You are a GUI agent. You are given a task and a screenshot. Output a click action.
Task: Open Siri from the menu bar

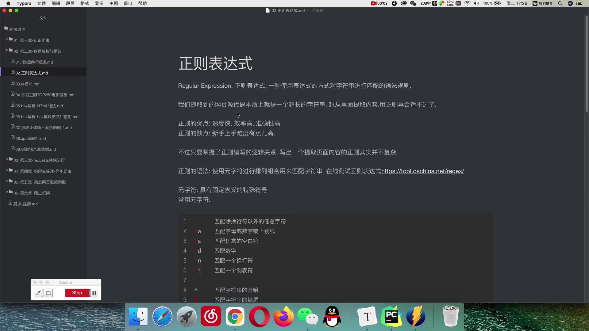(x=570, y=3)
